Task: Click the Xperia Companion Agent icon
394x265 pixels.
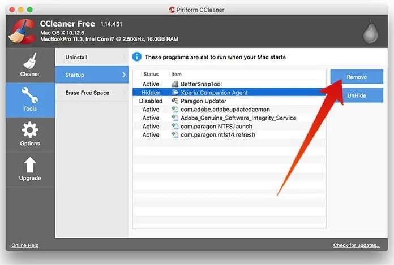Action: tap(175, 93)
